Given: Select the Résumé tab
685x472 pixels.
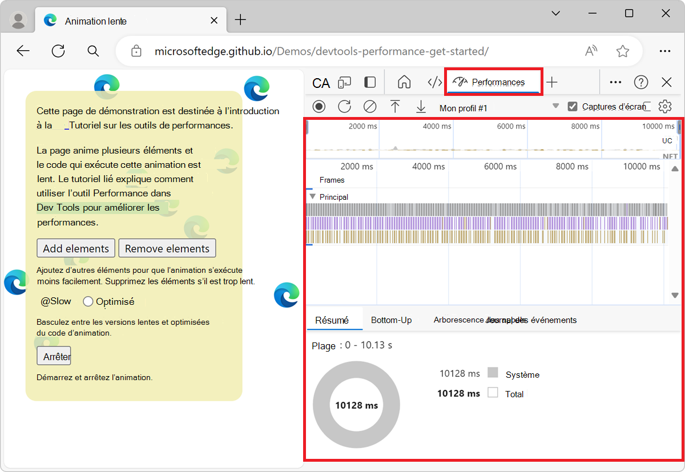Looking at the screenshot, I should pyautogui.click(x=332, y=320).
